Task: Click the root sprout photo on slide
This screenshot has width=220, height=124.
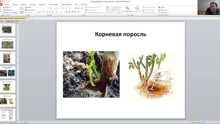Action: (91, 74)
